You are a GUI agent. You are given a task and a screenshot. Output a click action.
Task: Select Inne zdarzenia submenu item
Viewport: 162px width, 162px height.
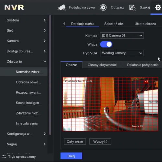(x=24, y=123)
